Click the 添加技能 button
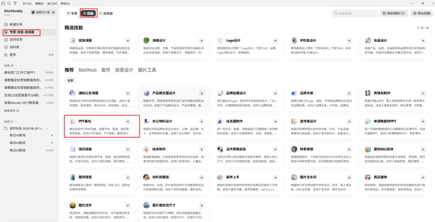 coord(422,13)
